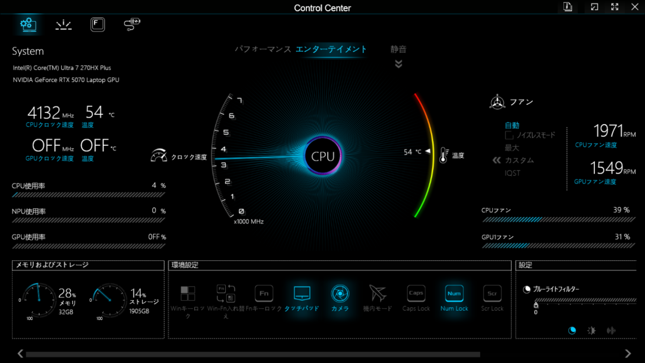
Task: Click the blue light filter slider thumb
Action: [535, 305]
